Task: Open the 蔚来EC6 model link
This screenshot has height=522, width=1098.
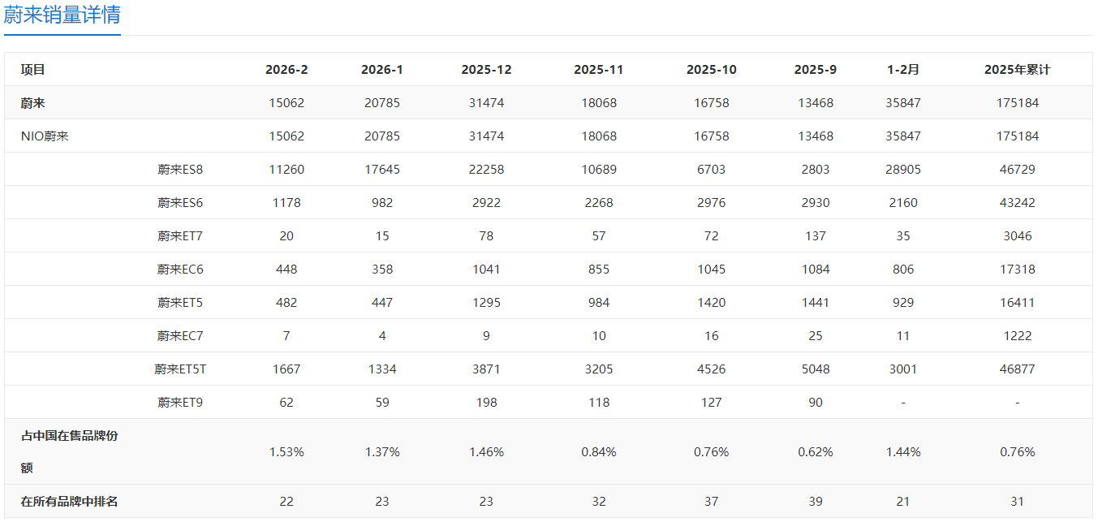Action: [180, 270]
